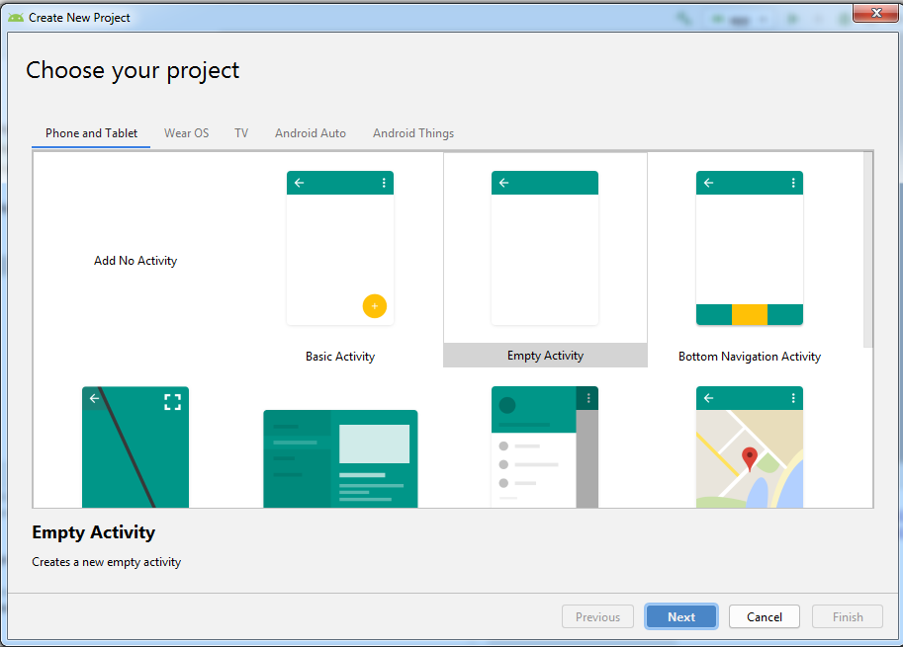Switch to the Wear OS tab

(x=187, y=133)
